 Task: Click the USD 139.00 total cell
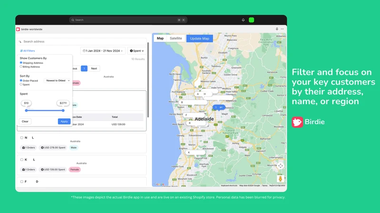coord(118,124)
